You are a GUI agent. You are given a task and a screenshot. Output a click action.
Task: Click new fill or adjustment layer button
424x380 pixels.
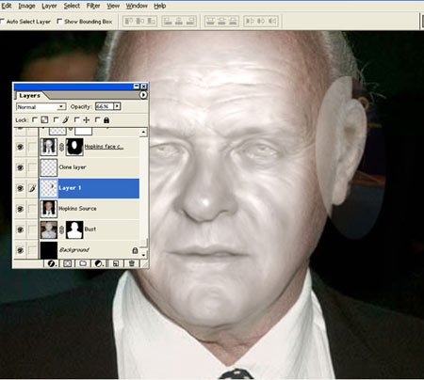[99, 263]
